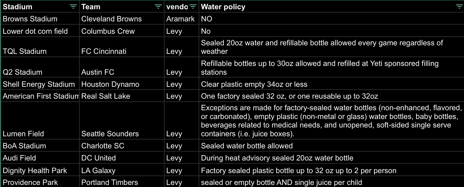
Task: Select the Browns Stadium cell
Action: (x=40, y=19)
